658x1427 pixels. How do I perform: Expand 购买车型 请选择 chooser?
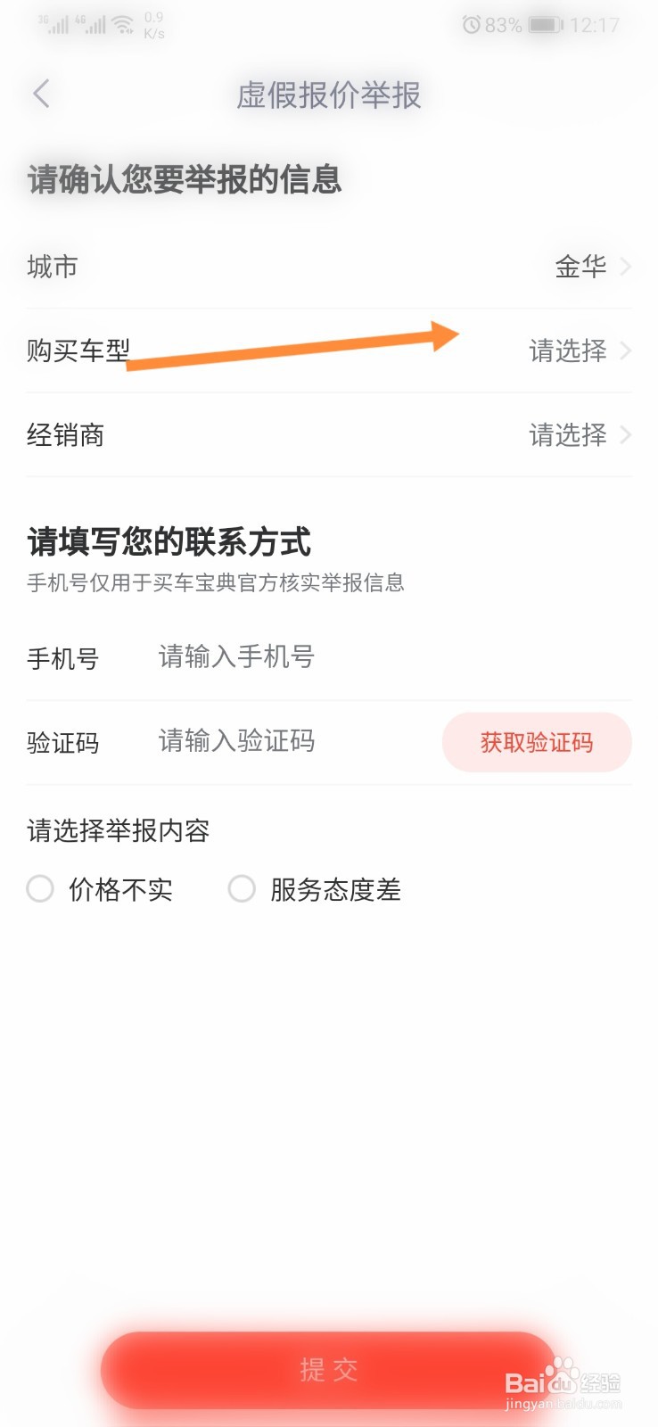pyautogui.click(x=329, y=351)
